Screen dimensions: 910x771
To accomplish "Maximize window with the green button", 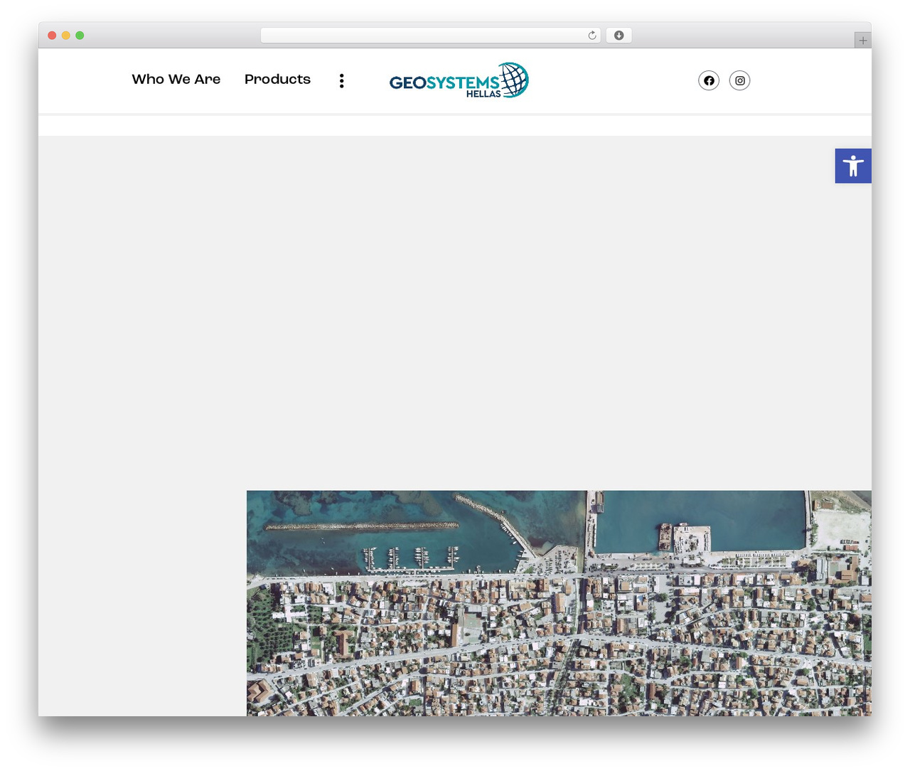I will coord(80,36).
